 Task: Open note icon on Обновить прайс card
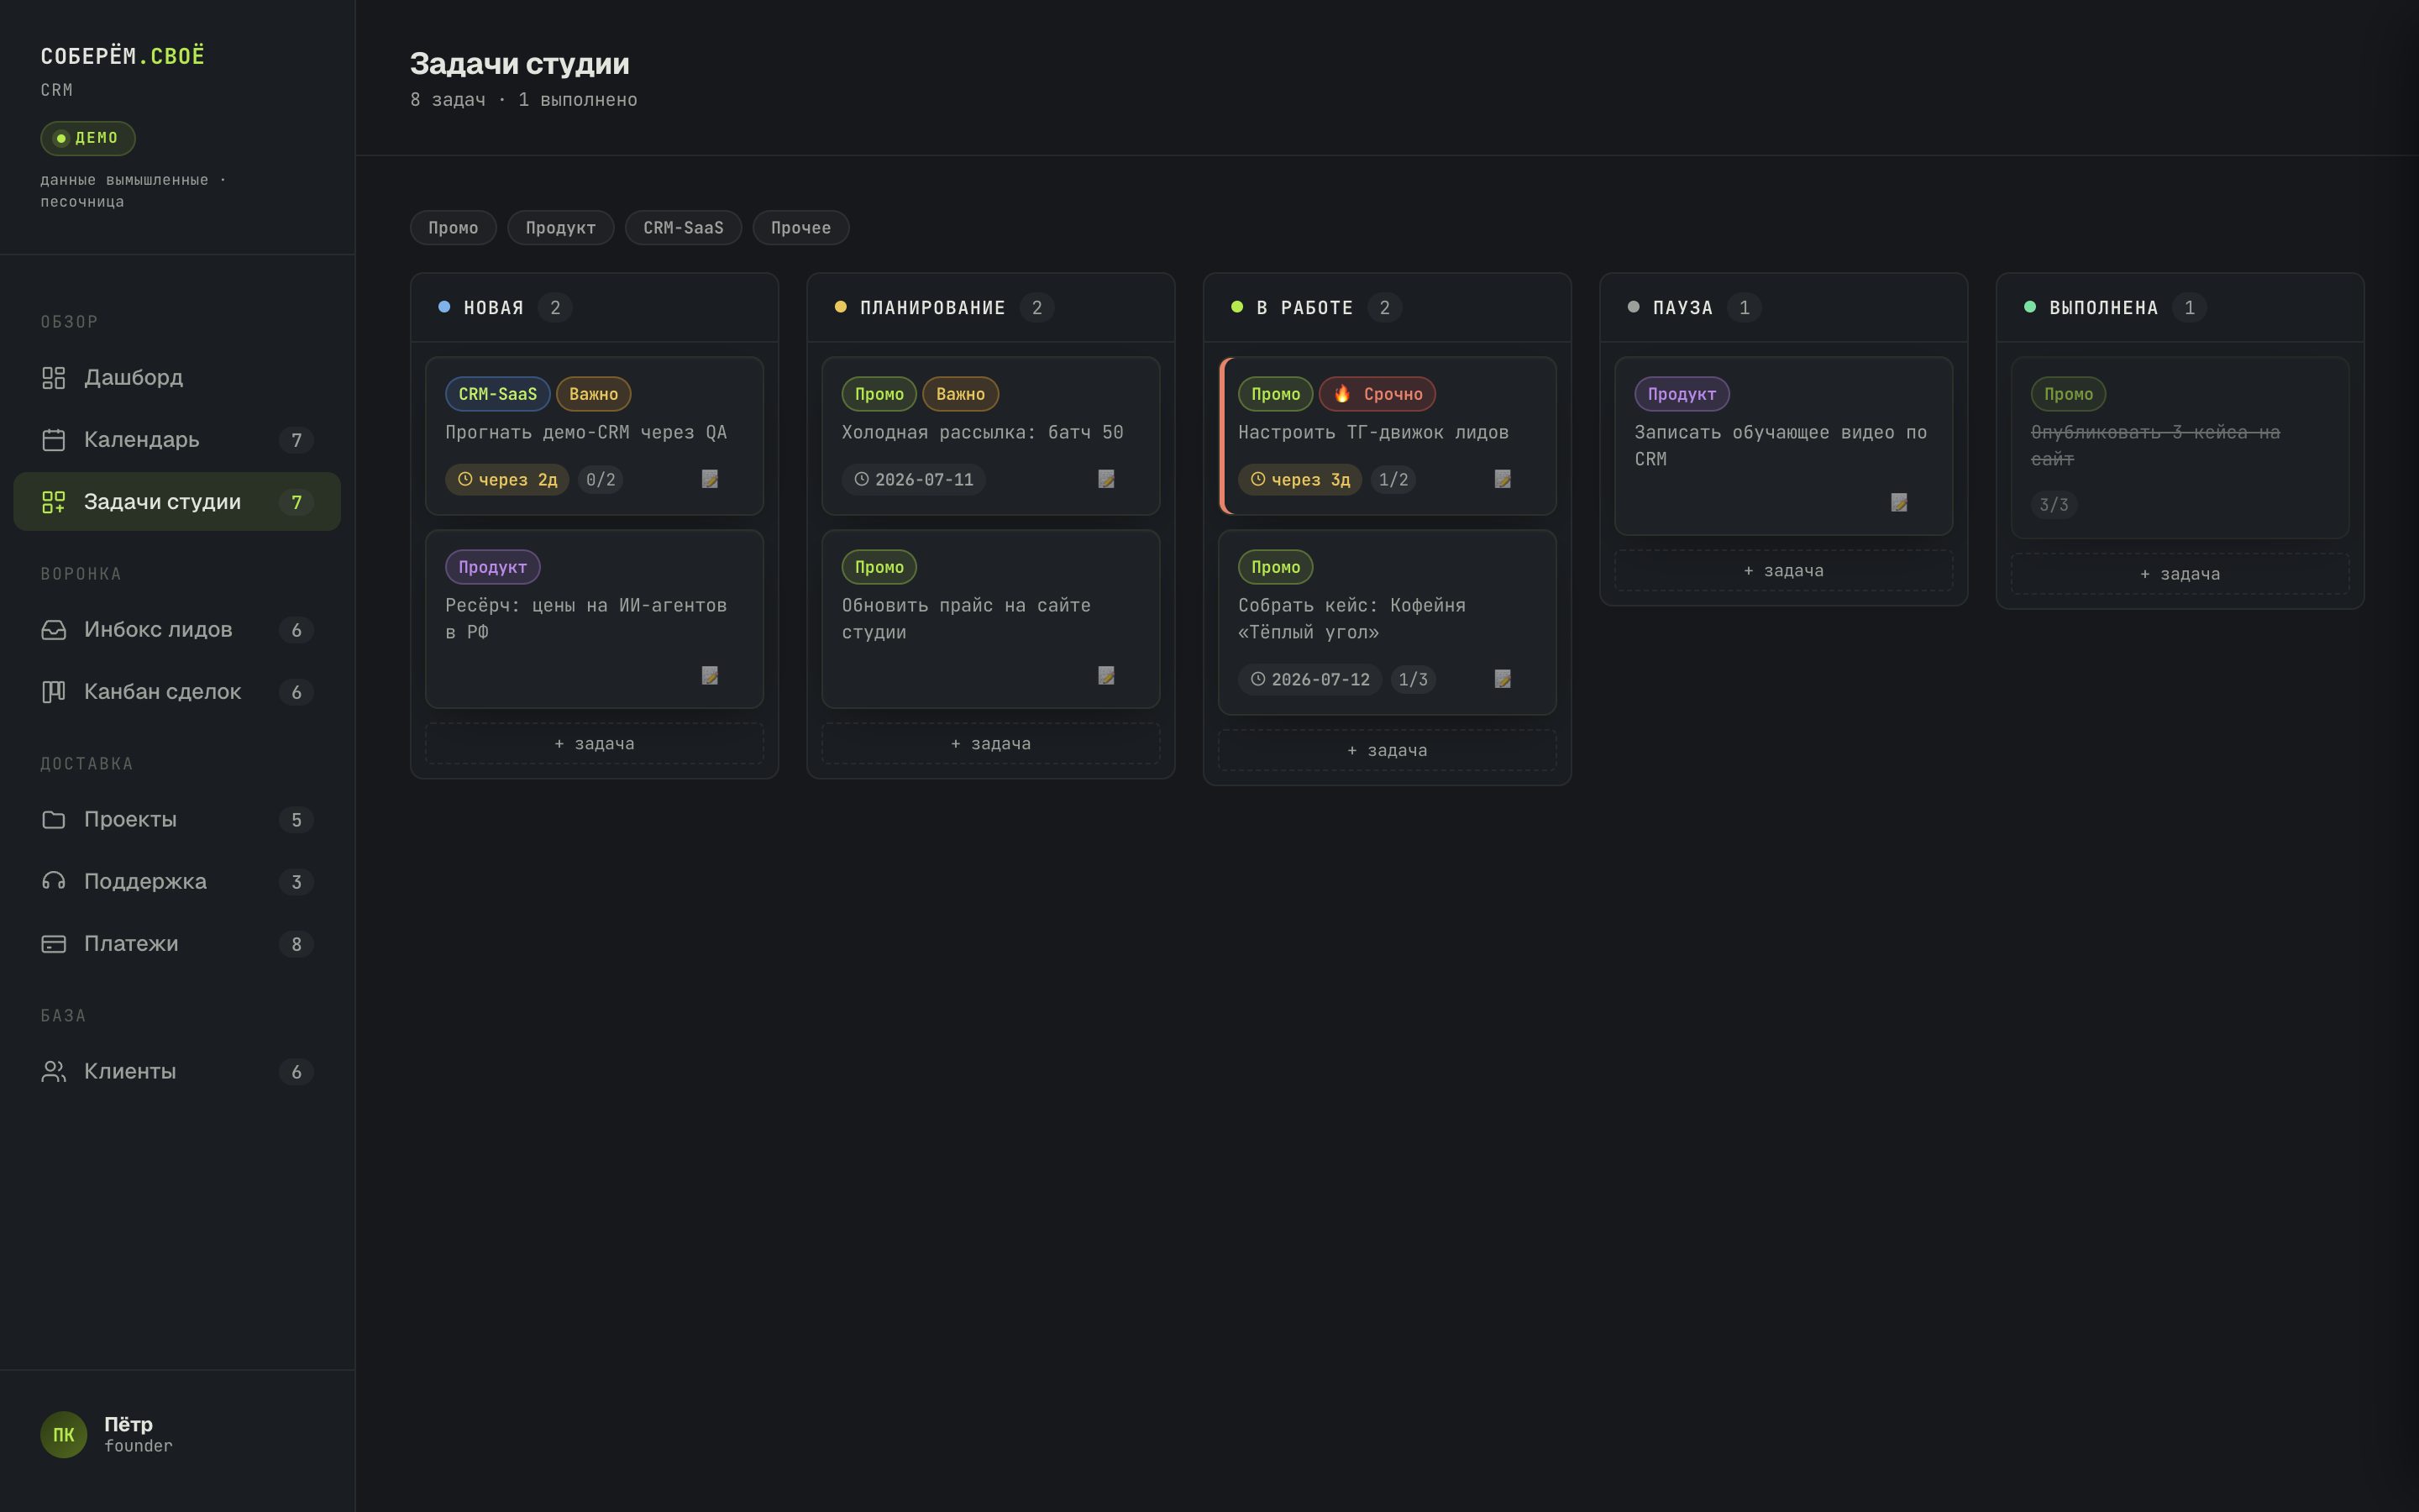[x=1106, y=676]
